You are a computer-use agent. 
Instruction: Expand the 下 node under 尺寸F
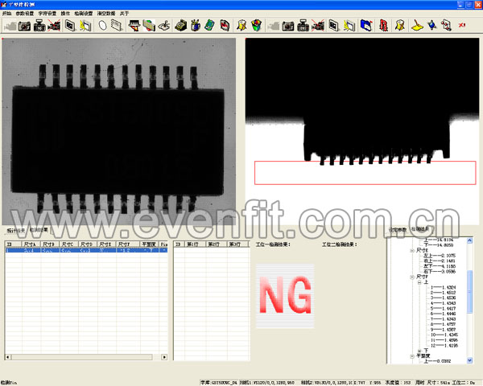coord(419,350)
